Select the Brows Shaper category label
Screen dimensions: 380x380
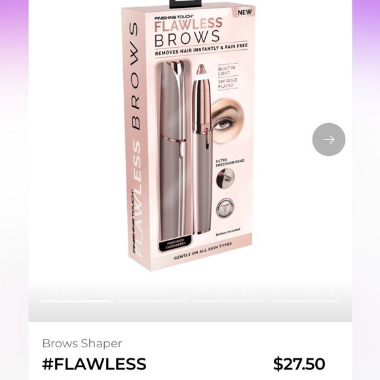coord(82,343)
